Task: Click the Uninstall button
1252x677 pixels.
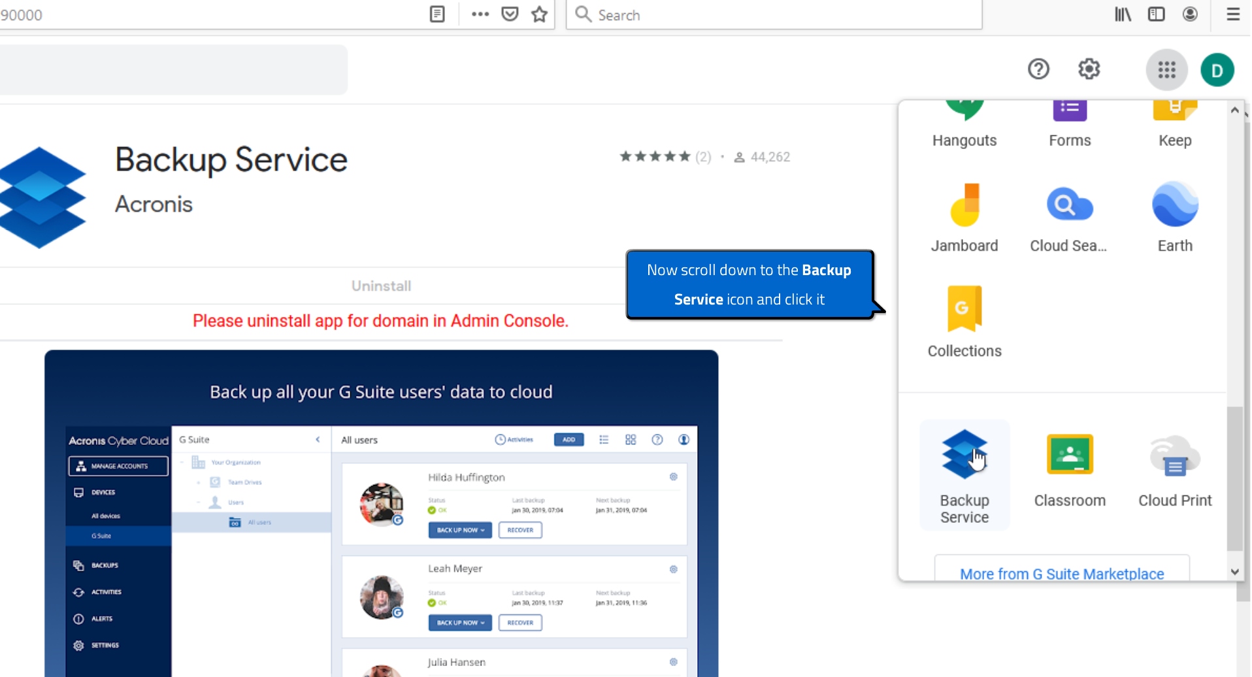Action: tap(381, 286)
